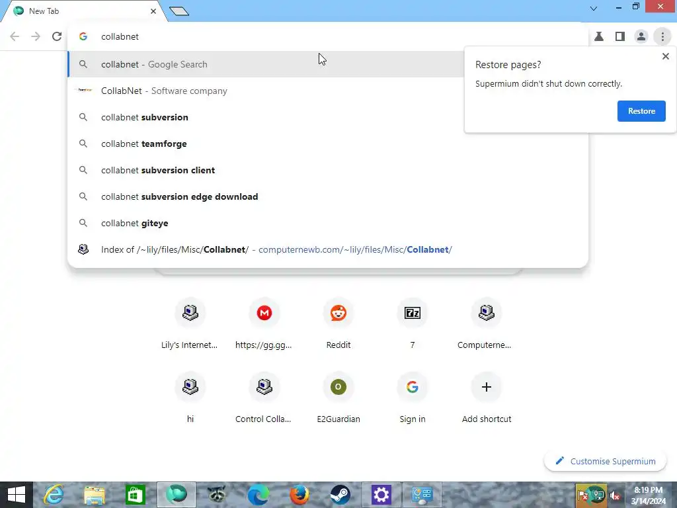Launch Steam from taskbar
This screenshot has height=508, width=677.
point(340,495)
